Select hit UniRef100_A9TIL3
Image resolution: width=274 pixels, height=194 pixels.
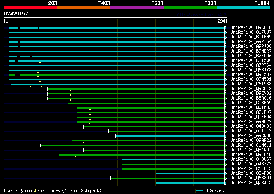tap(251, 131)
